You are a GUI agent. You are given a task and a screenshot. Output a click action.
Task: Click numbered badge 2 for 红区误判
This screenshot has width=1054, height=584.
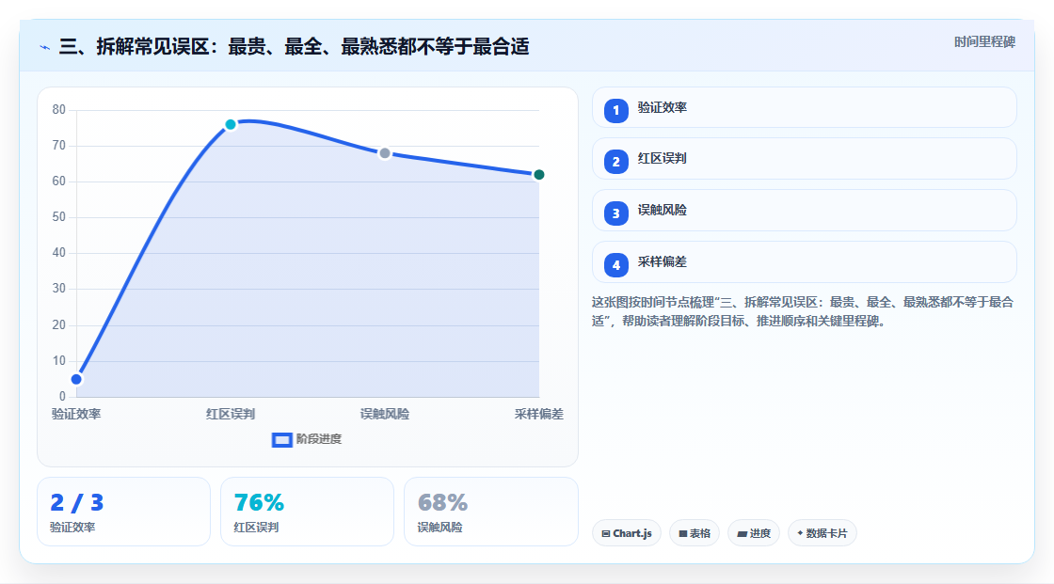(x=615, y=162)
